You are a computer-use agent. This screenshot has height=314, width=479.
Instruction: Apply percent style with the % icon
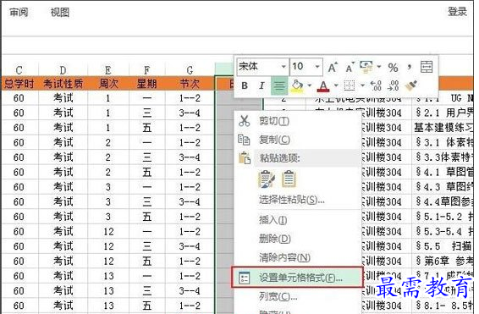click(393, 68)
